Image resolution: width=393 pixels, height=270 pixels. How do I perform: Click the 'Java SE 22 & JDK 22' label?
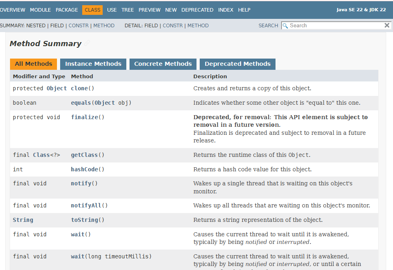click(x=361, y=10)
